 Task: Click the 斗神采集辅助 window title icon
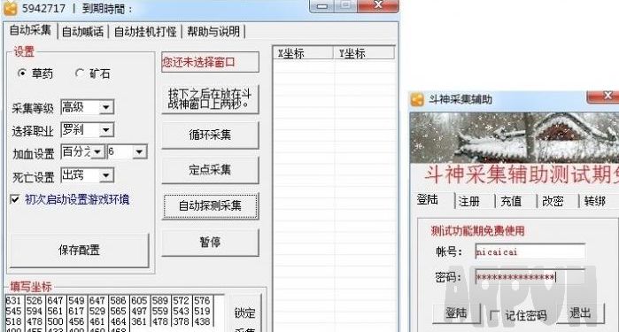pyautogui.click(x=417, y=99)
